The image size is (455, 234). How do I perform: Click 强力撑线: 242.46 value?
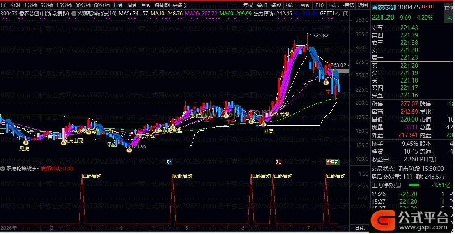[273, 13]
